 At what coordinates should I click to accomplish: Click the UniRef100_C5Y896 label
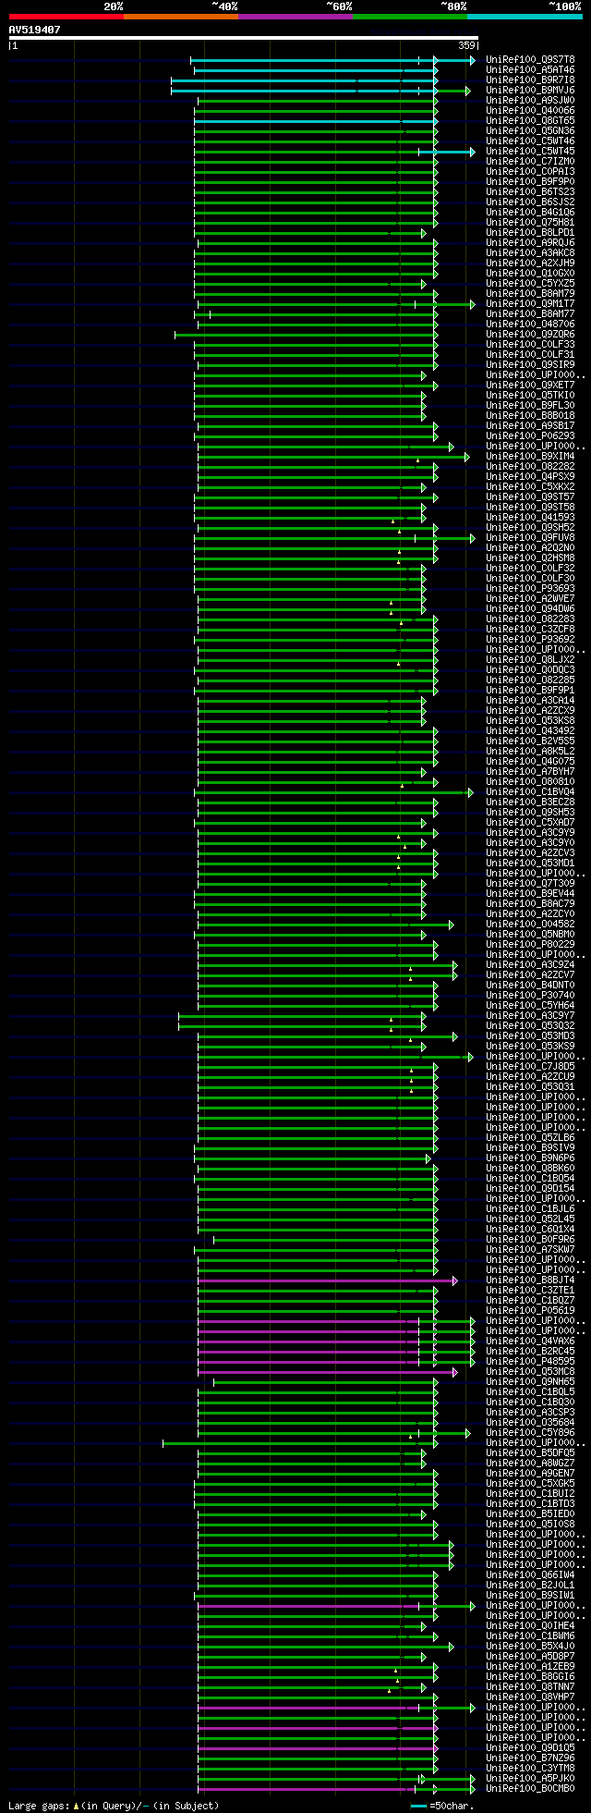(x=530, y=1433)
